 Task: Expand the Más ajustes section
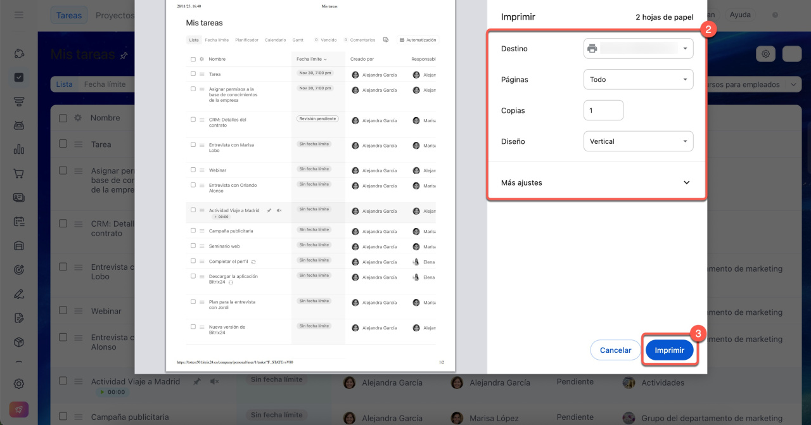596,182
